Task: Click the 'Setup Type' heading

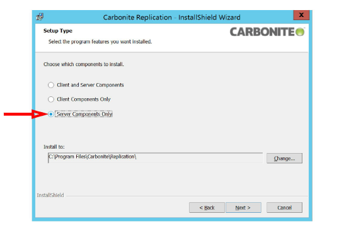Action: (58, 31)
